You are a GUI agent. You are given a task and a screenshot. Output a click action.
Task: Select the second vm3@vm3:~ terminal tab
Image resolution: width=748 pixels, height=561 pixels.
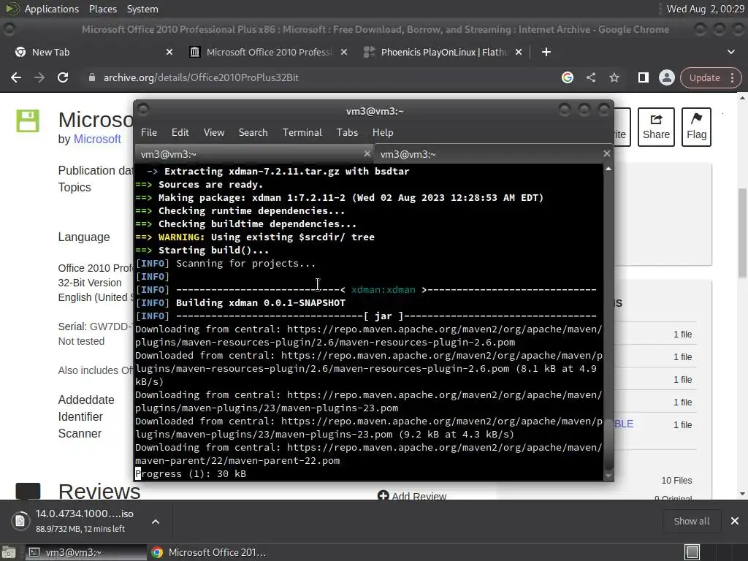(495, 154)
